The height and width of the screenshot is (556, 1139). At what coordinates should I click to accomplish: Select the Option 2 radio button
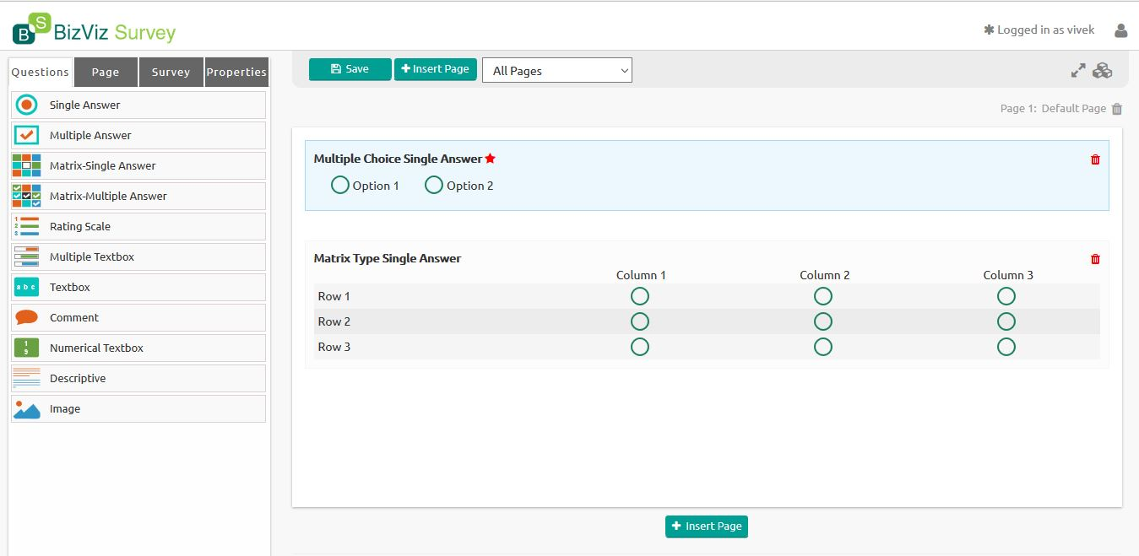click(x=434, y=185)
